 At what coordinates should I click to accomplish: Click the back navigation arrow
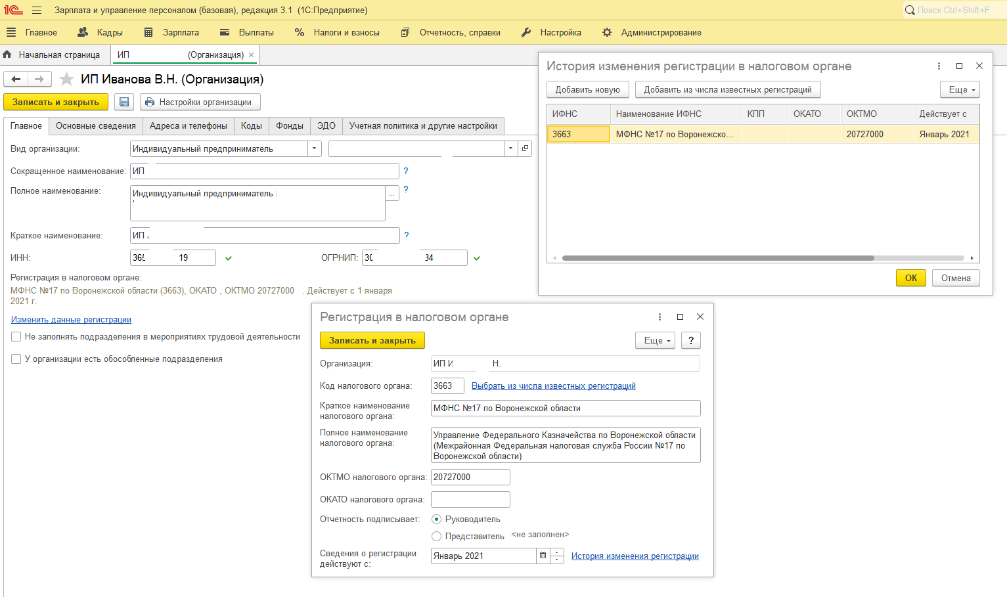click(x=16, y=79)
